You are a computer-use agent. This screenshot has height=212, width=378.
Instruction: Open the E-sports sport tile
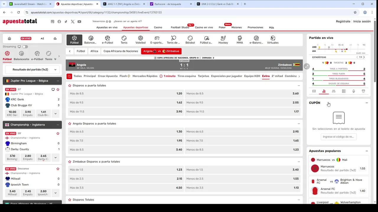tap(157, 40)
